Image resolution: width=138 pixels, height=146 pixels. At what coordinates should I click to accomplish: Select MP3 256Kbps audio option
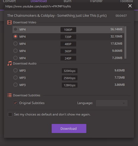(15, 78)
